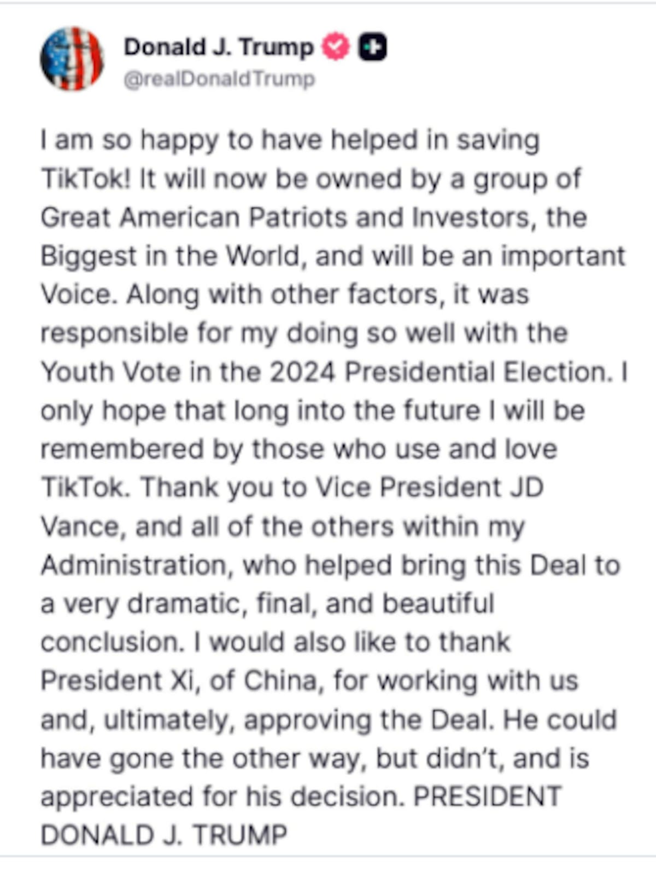Image resolution: width=656 pixels, height=871 pixels.
Task: Visit the @realDonaldTrump handle link
Action: 219,79
